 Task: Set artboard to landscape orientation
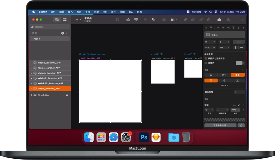coord(242,48)
